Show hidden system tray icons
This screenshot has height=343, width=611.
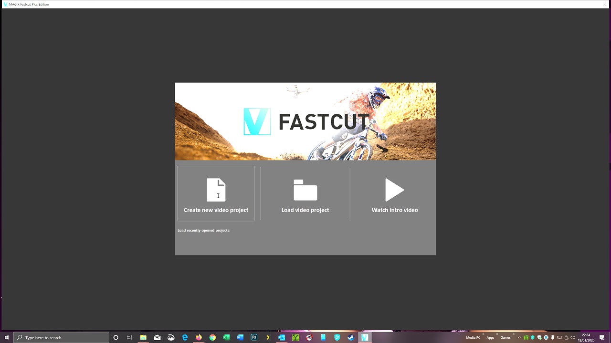pyautogui.click(x=519, y=337)
